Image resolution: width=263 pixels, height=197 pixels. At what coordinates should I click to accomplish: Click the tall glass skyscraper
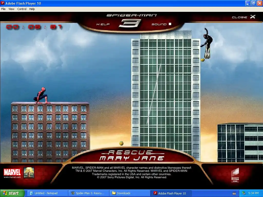click(x=166, y=94)
